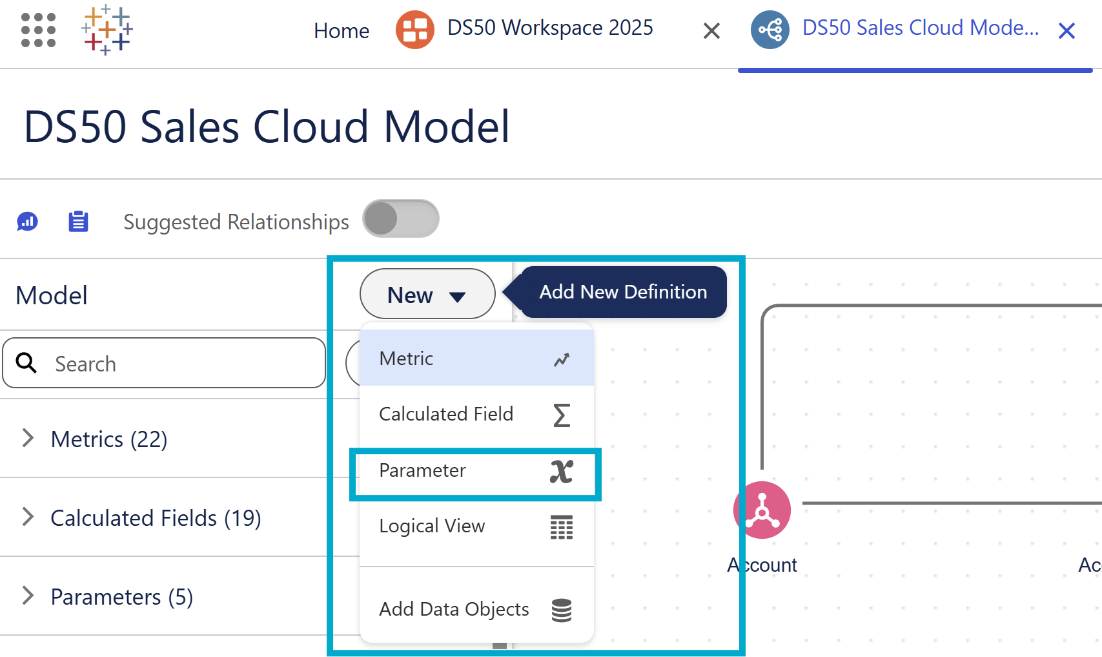Switch to DS50 Workspace 2025 tab

(x=550, y=28)
